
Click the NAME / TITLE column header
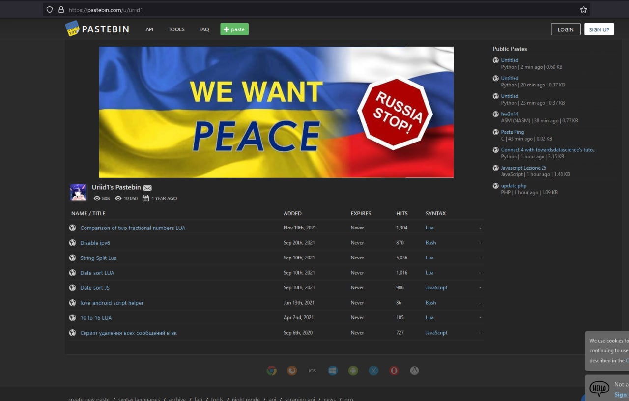88,213
